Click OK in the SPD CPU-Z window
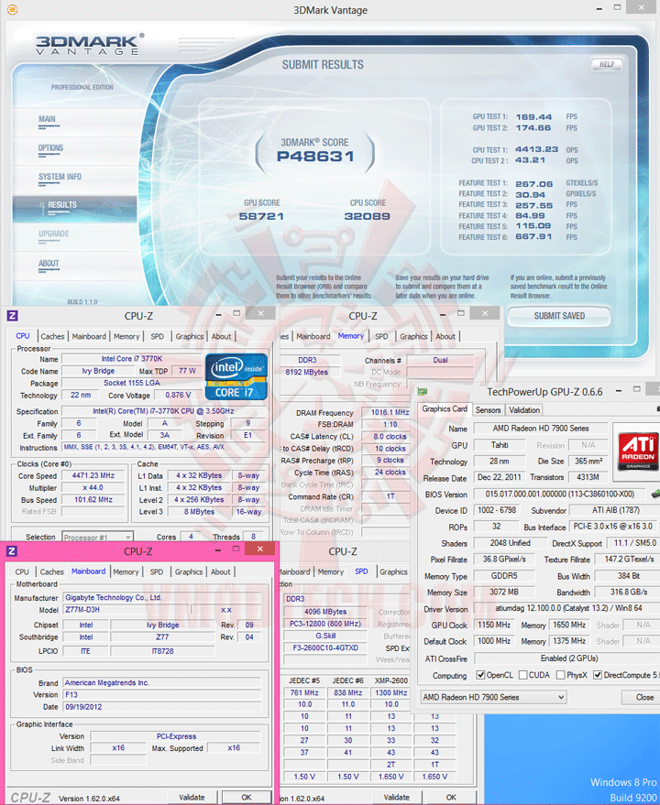 pyautogui.click(x=451, y=798)
